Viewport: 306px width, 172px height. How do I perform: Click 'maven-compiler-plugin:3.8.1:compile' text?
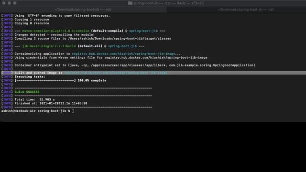tap(55, 31)
